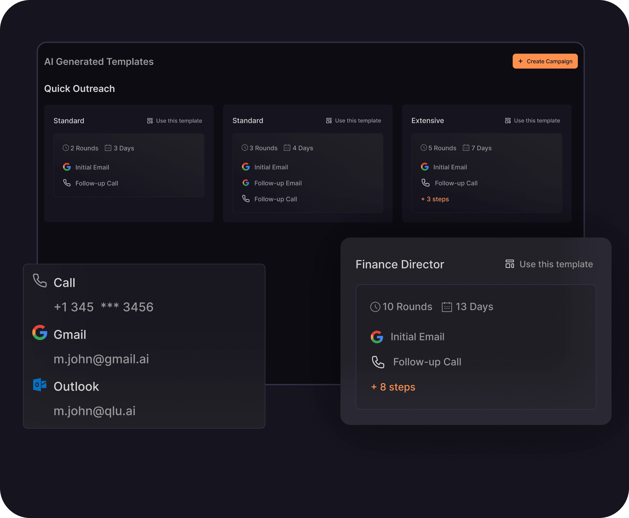Viewport: 629px width, 518px height.
Task: Click phone icon in 3 Rounds card
Action: click(246, 199)
